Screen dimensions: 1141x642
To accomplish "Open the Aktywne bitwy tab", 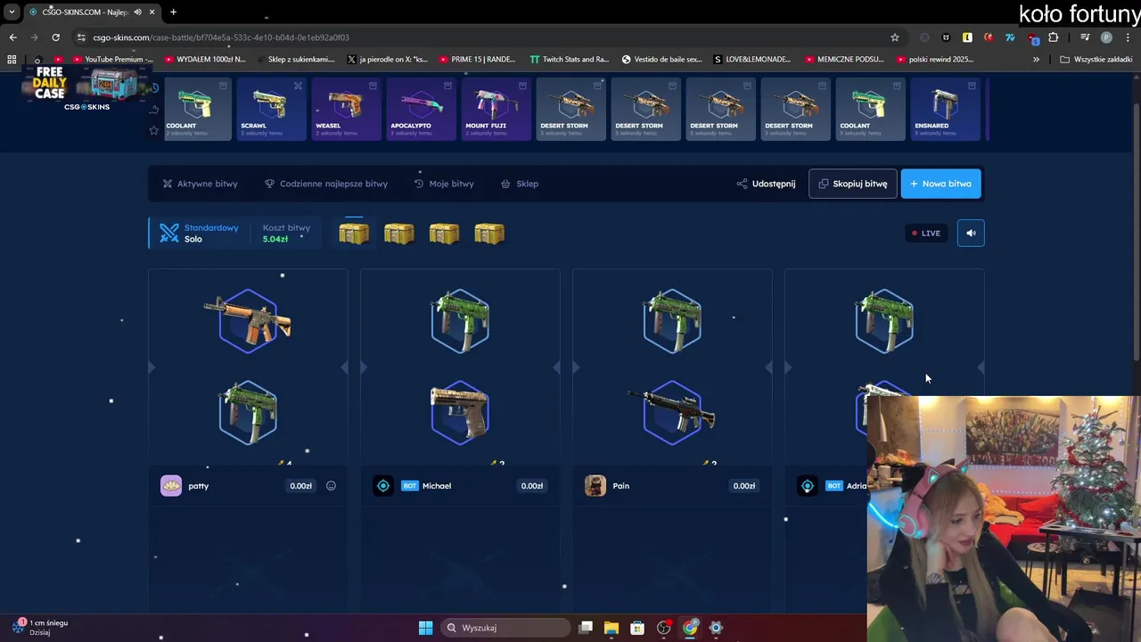I will click(x=200, y=184).
